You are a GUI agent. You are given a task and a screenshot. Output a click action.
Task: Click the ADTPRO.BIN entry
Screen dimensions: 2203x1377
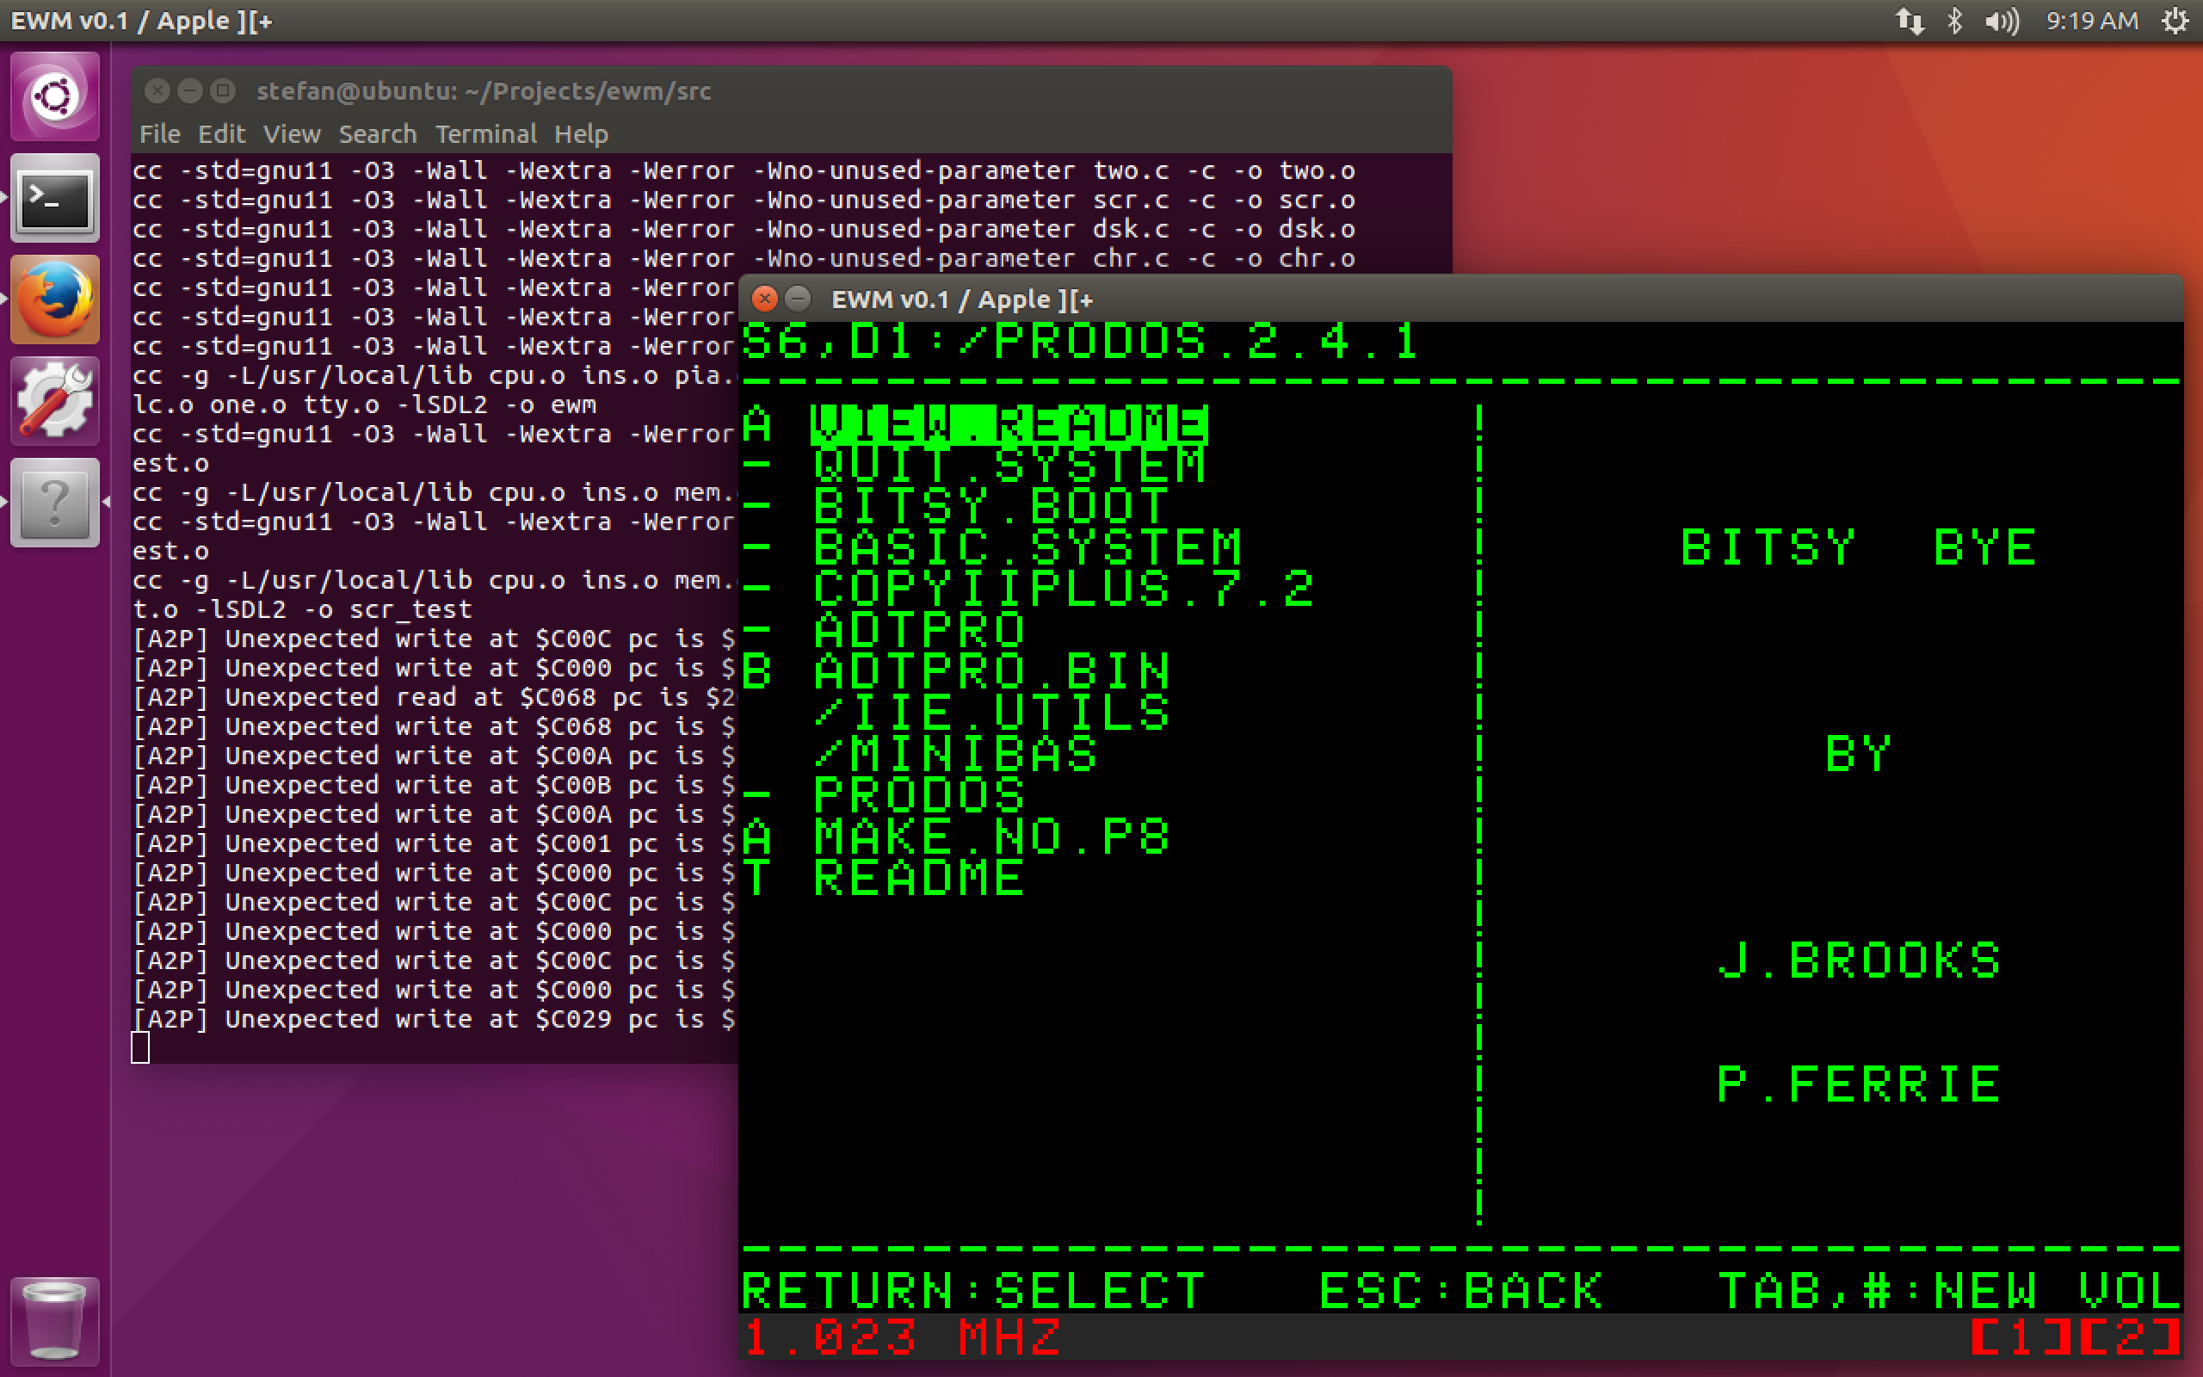990,671
